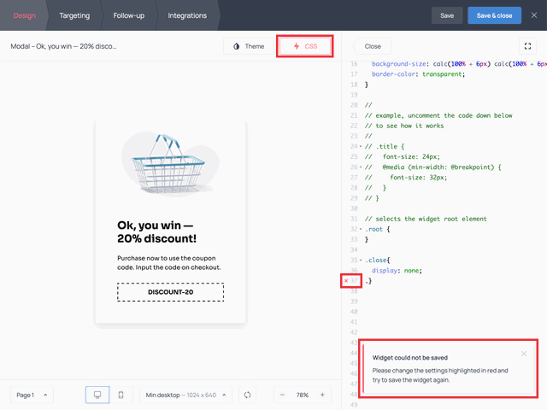The width and height of the screenshot is (547, 410).
Task: Dismiss the 'Widget could not be saved' notification
Action: (524, 354)
